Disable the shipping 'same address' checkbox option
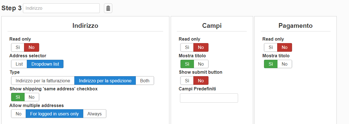 tap(32, 97)
